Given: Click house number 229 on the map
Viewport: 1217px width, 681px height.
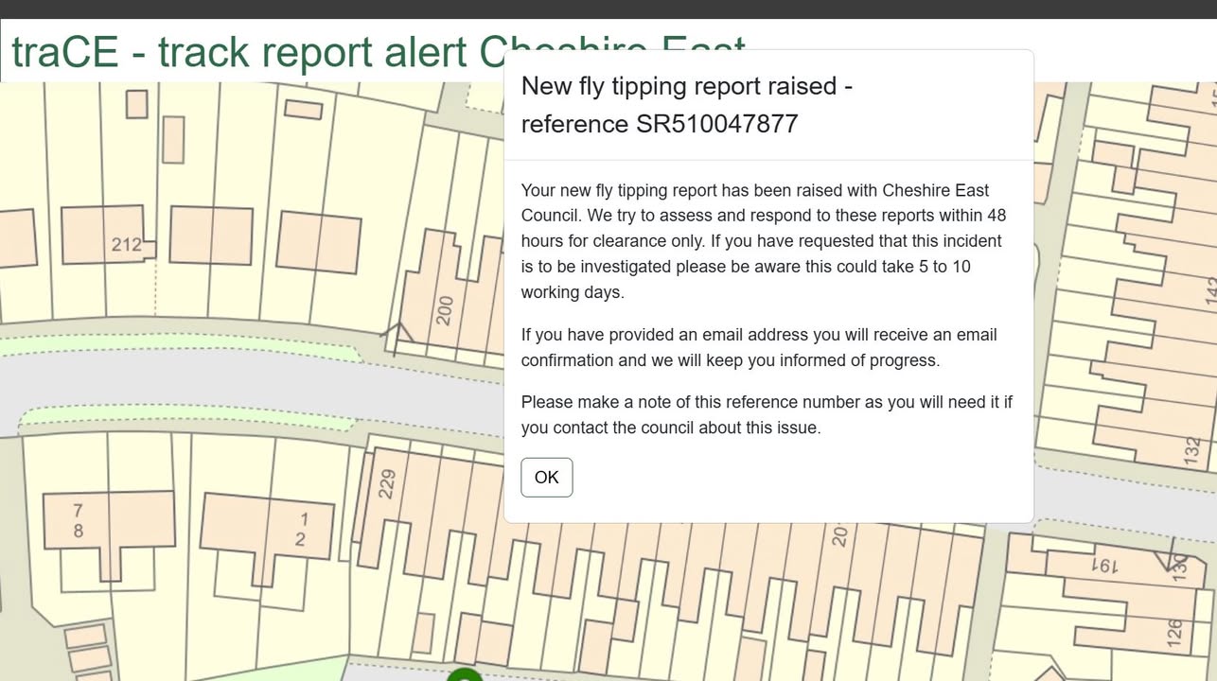Looking at the screenshot, I should click(386, 483).
